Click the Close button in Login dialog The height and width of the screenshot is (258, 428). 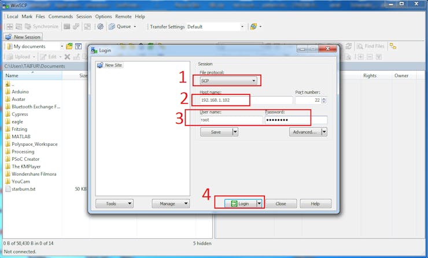[x=281, y=204]
